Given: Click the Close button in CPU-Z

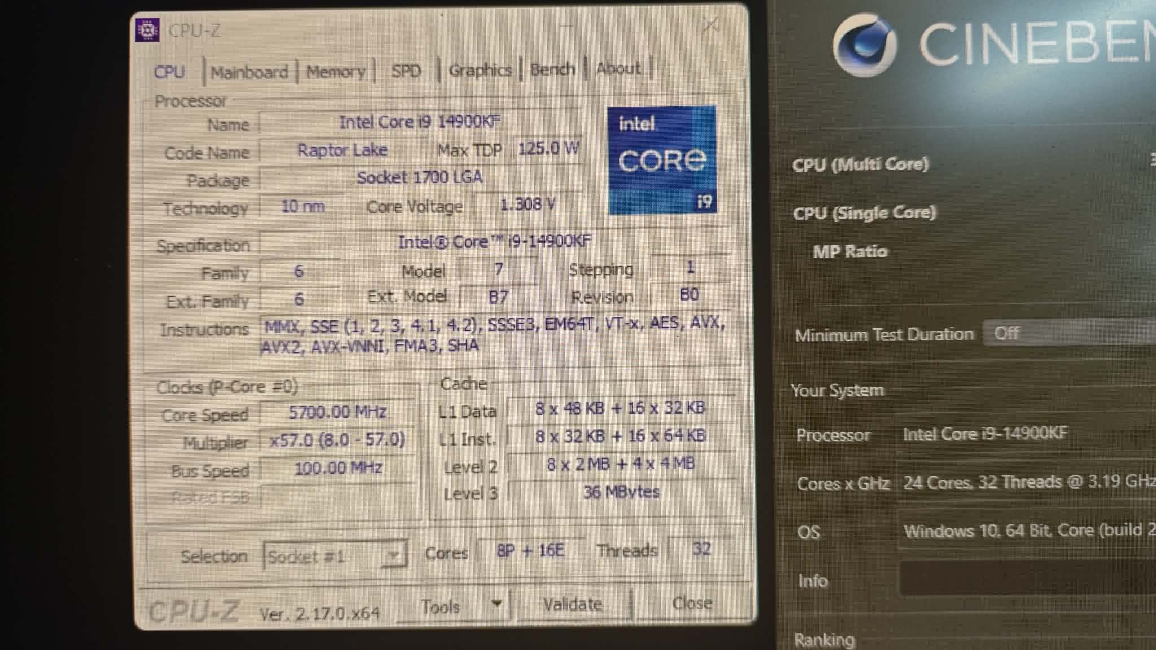Looking at the screenshot, I should 691,603.
